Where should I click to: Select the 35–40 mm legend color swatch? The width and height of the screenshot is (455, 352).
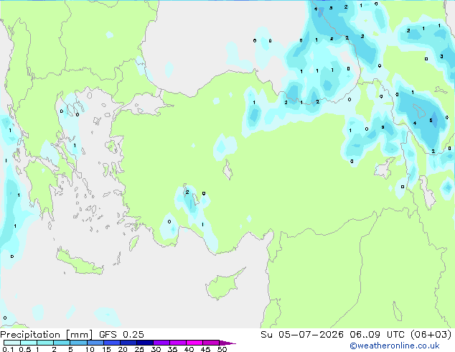pyautogui.click(x=177, y=343)
